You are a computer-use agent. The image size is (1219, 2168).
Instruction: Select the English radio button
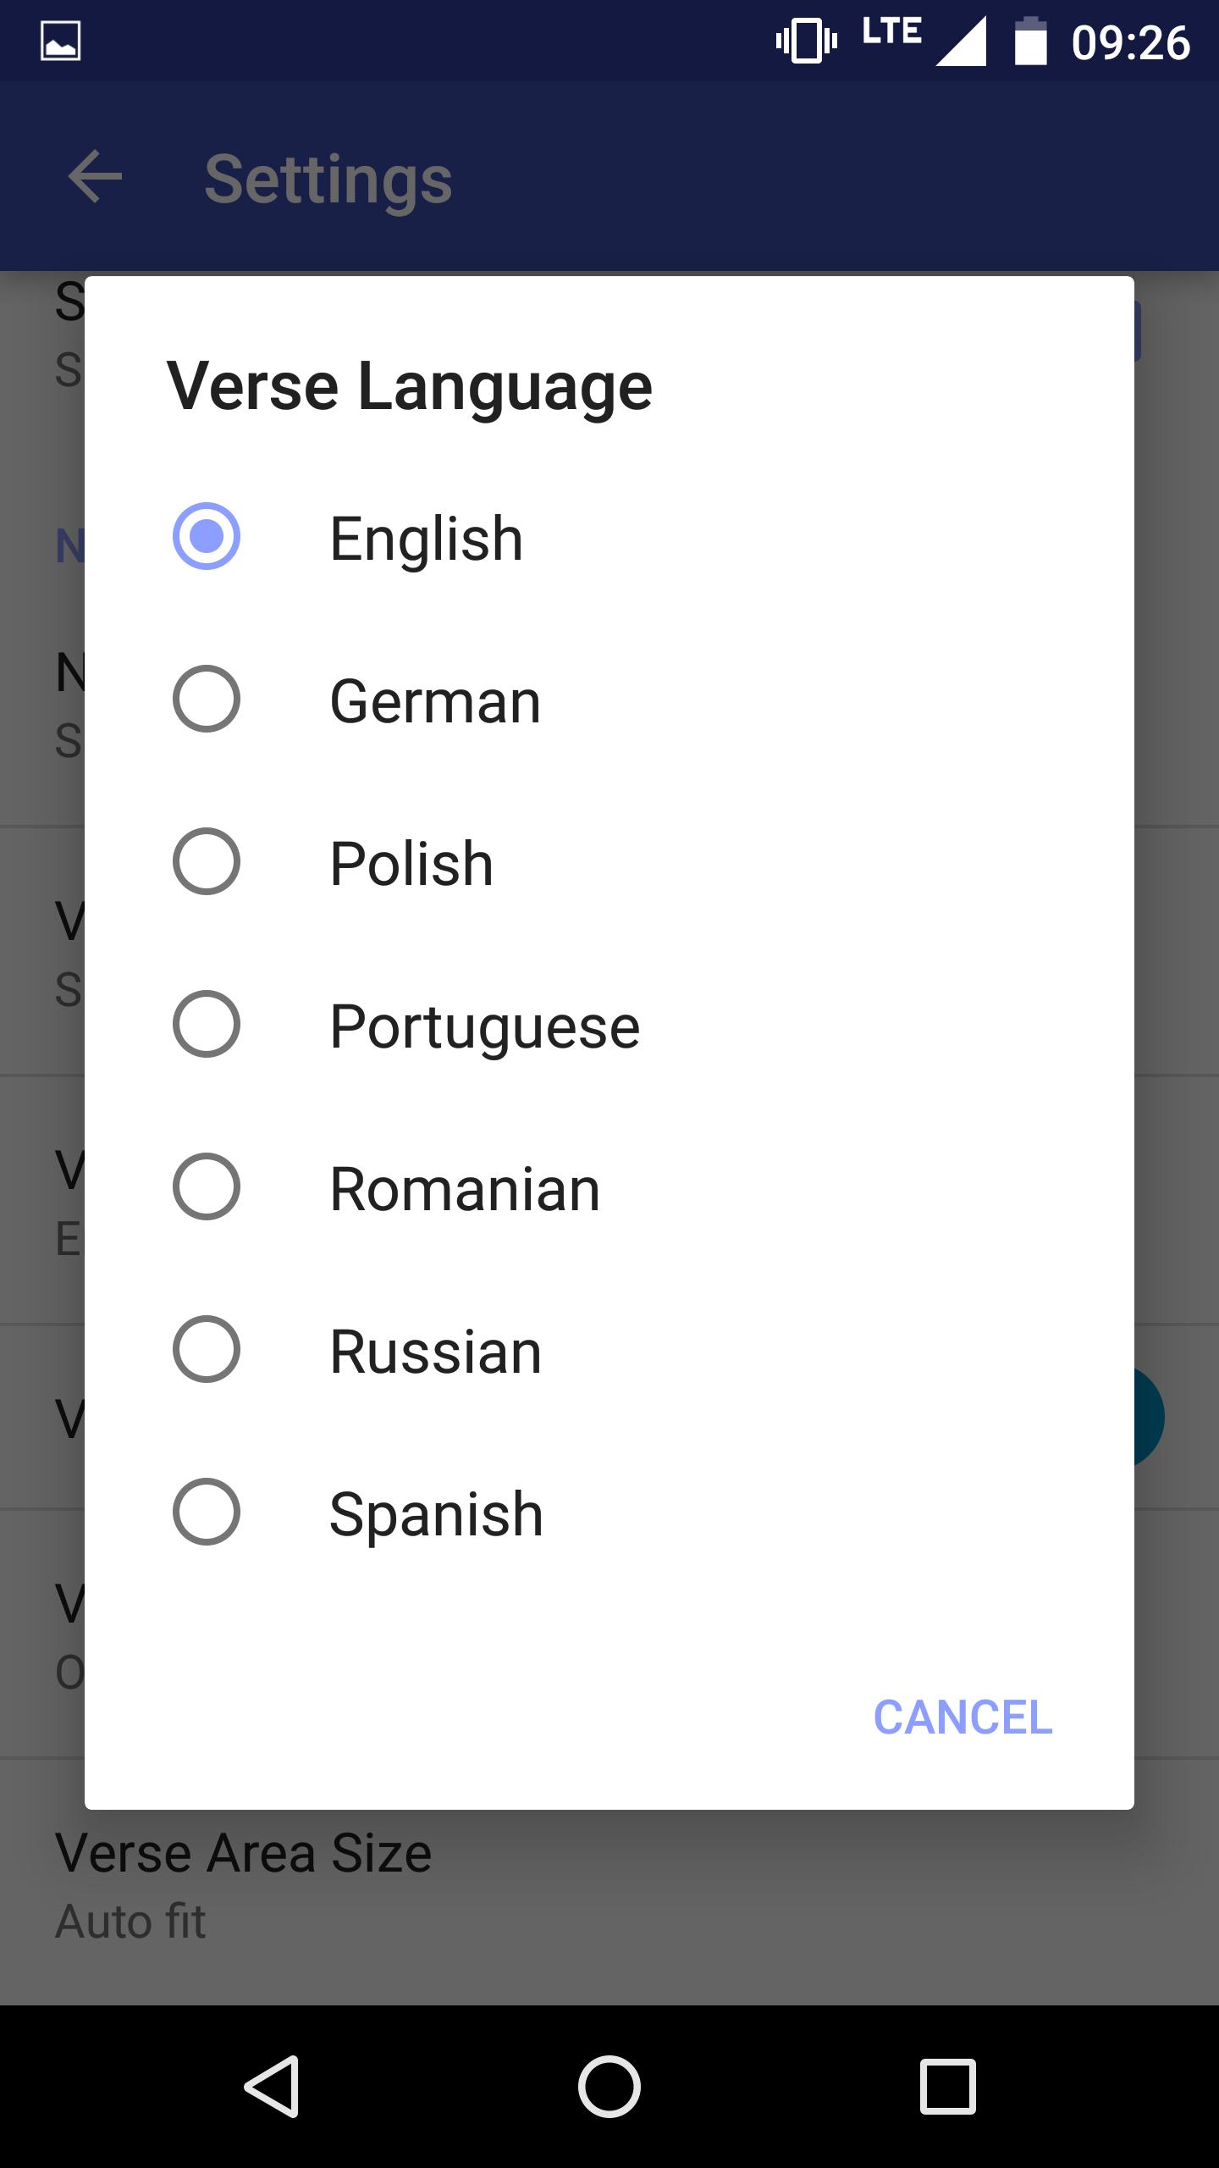(207, 536)
